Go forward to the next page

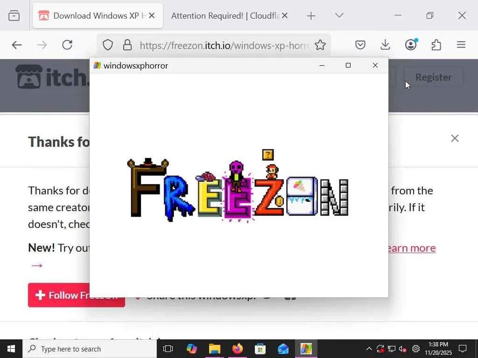42,45
